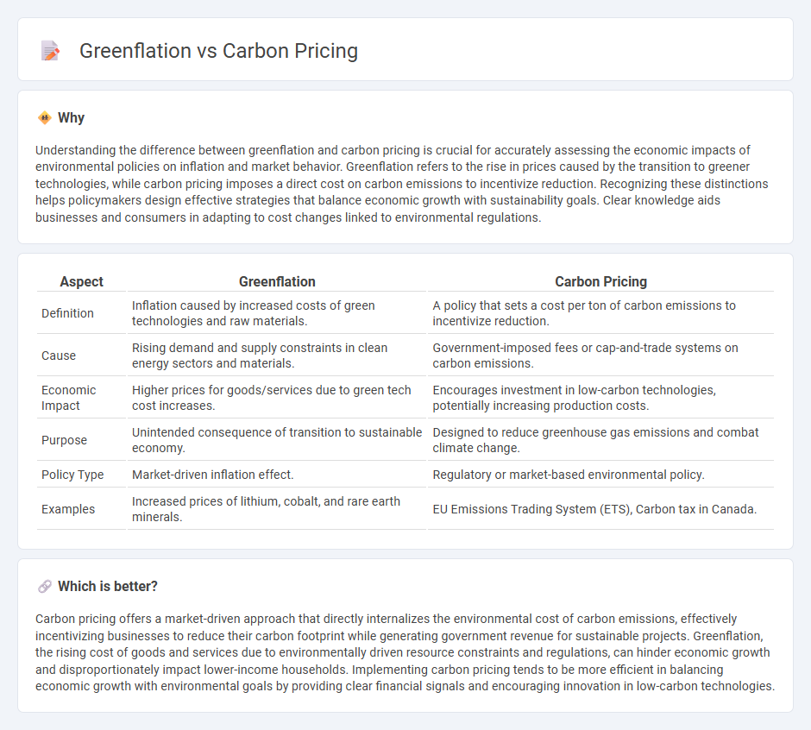Click the cell 'Inflation caused by increased costs of green technologies'

(x=277, y=313)
